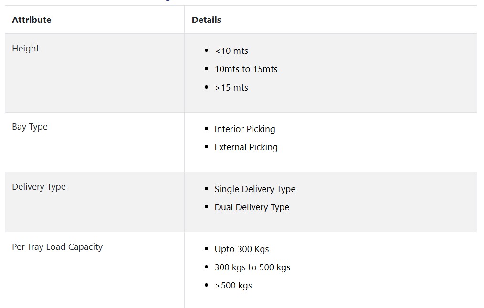Screen dimensions: 484x308
Task: Click 'External Picking' text
Action: 246,147
